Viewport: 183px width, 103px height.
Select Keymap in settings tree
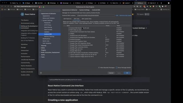coord(44,45)
